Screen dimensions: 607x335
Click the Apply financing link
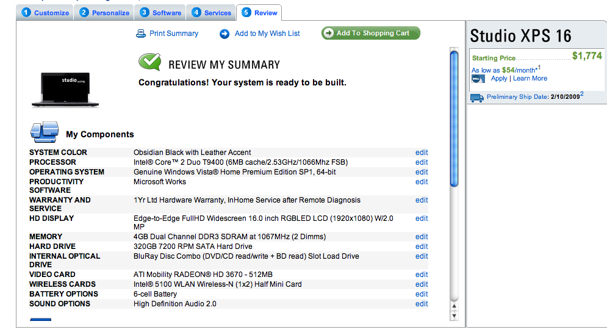pyautogui.click(x=499, y=78)
